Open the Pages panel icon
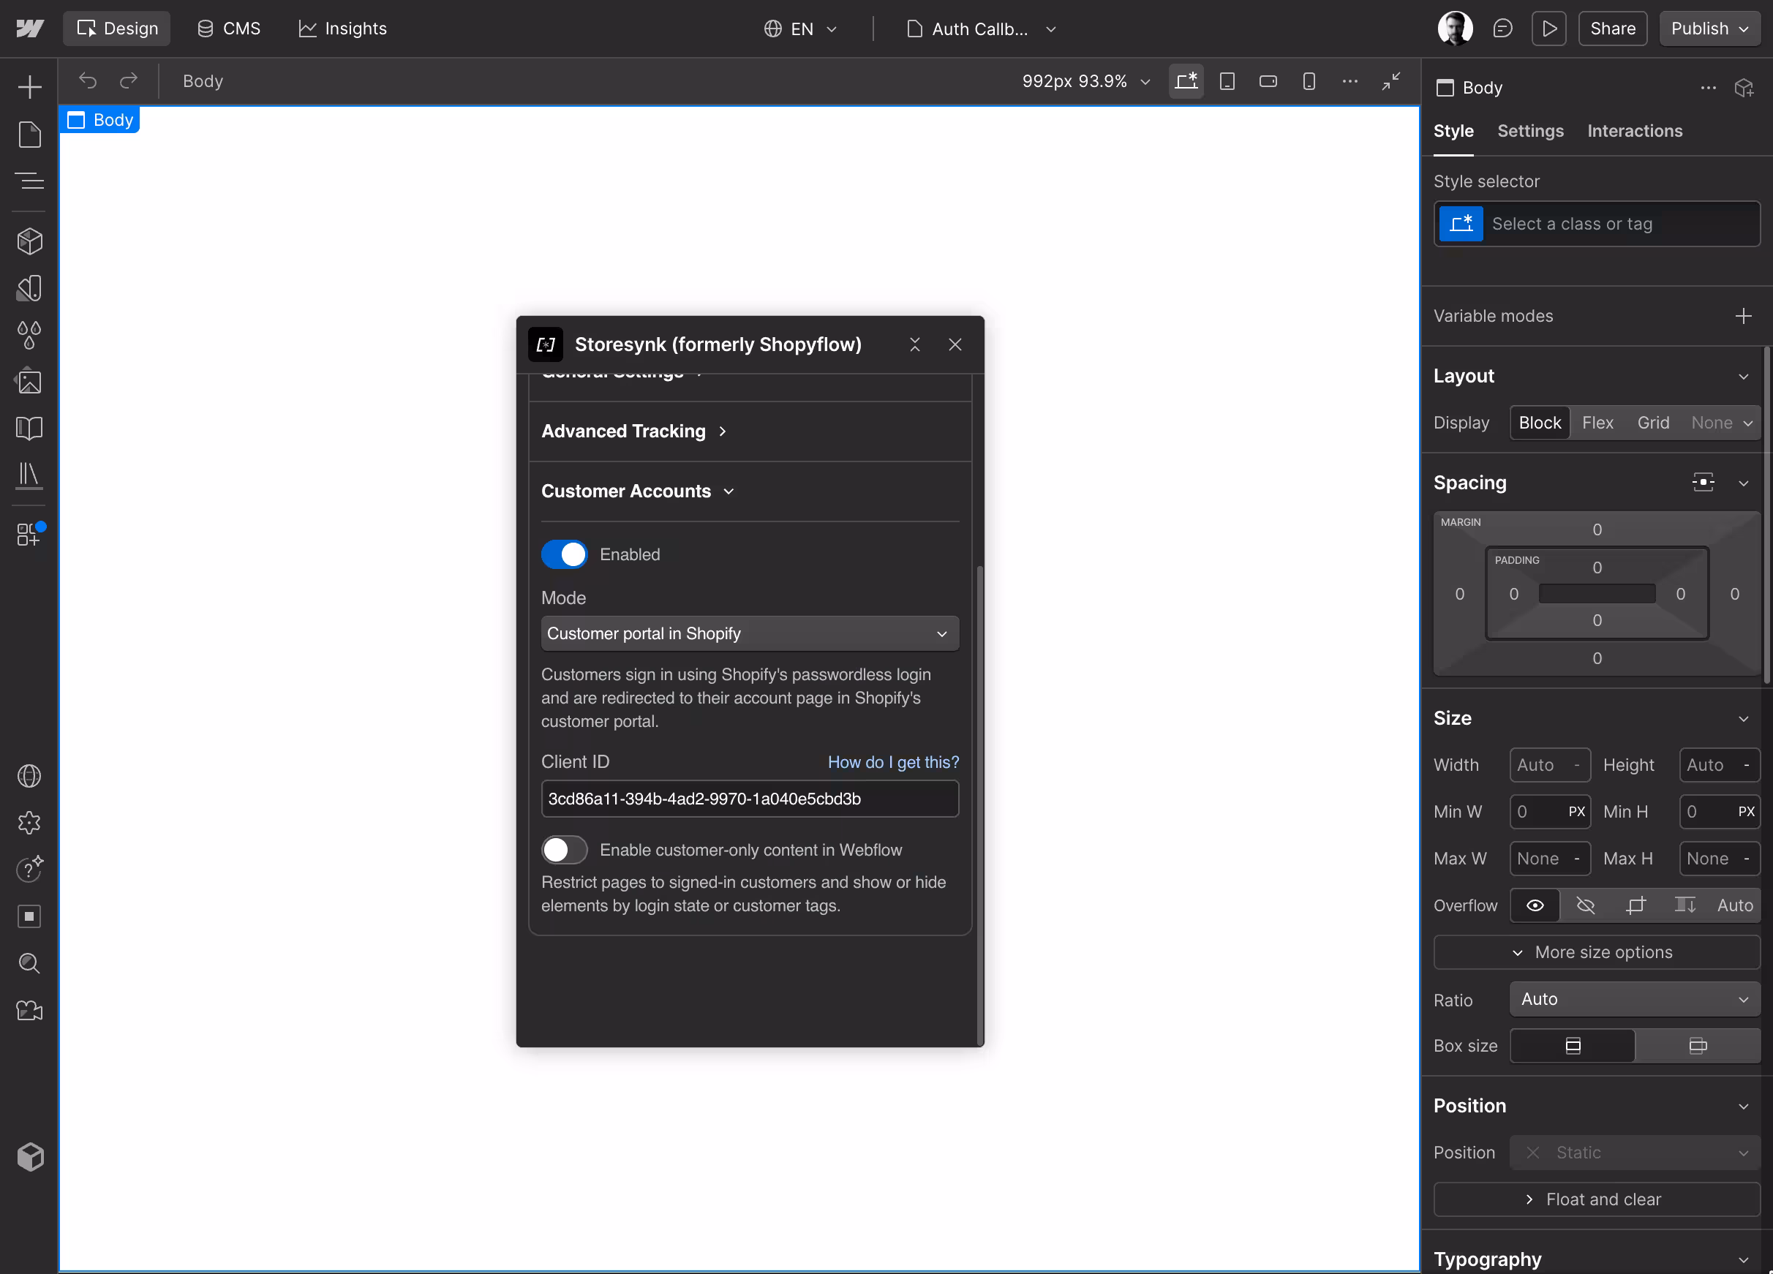 [x=29, y=135]
